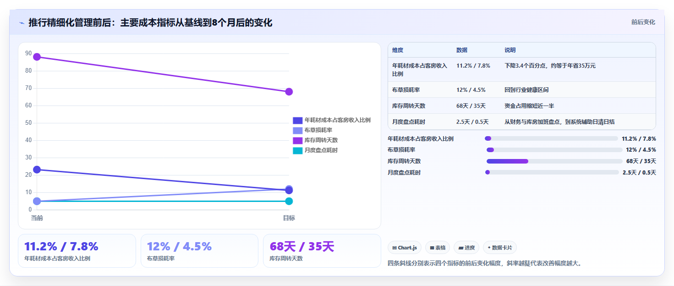Click the 11.2% / 7.8% data card
This screenshot has height=286, width=674.
tap(77, 251)
